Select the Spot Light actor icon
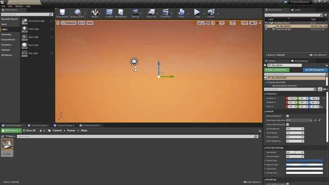This screenshot has height=185, width=329. [x=25, y=37]
